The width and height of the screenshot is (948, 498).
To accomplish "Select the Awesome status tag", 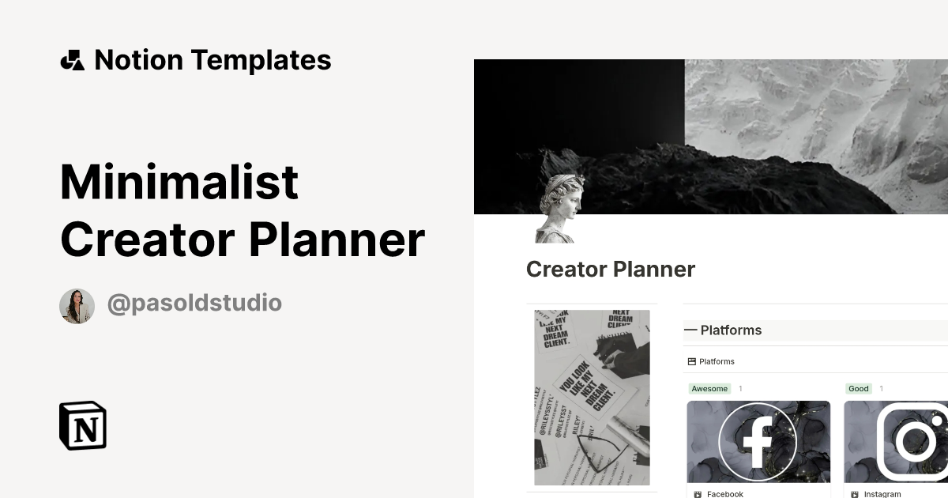I will [709, 388].
